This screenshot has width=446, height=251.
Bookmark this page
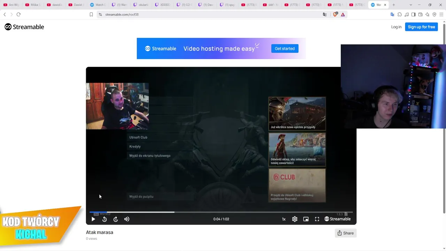tap(91, 14)
